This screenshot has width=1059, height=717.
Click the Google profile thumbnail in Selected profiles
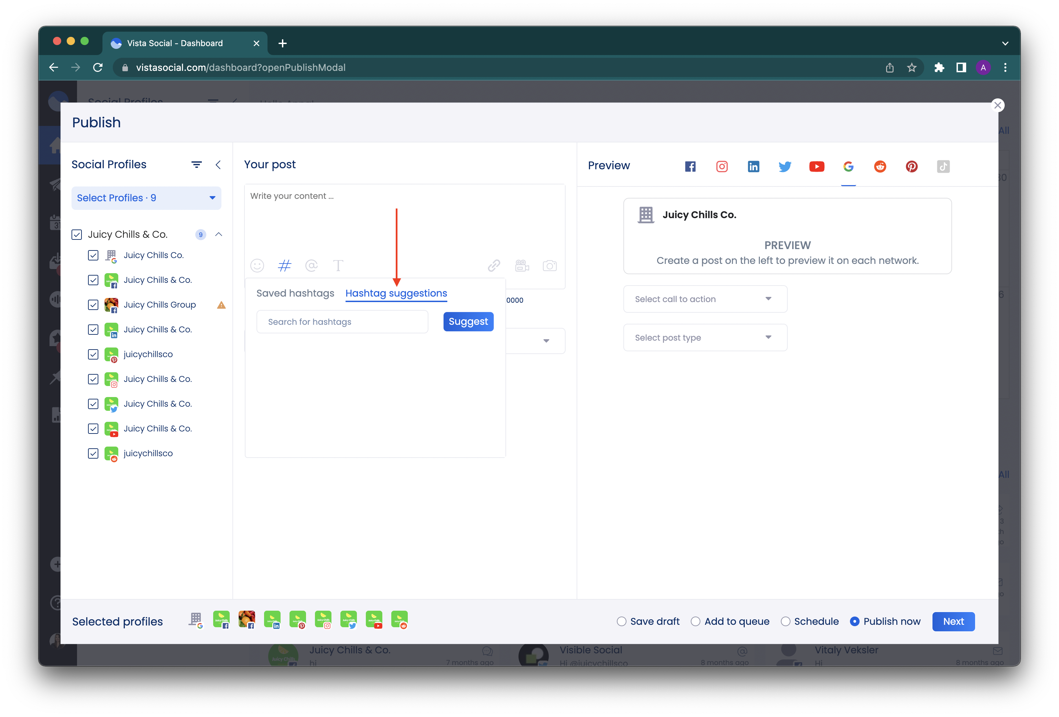pos(196,620)
